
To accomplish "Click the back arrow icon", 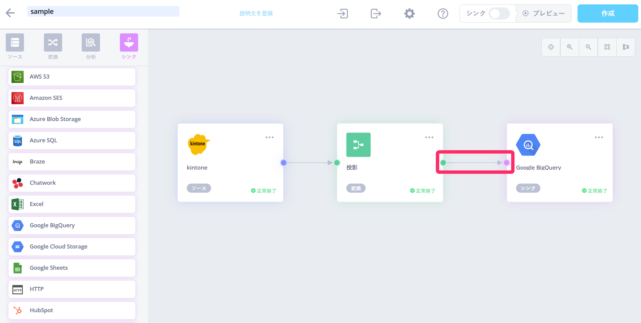I will [x=10, y=13].
